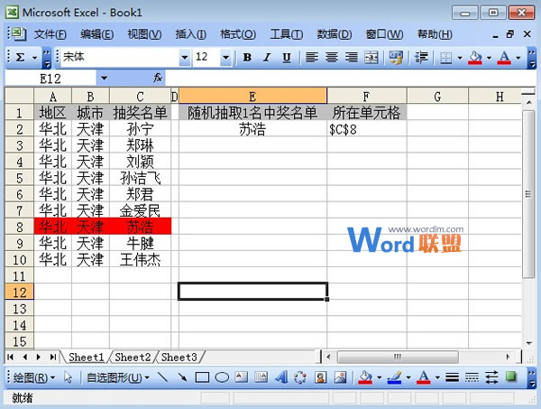Select the Line drawing tool

[x=162, y=377]
